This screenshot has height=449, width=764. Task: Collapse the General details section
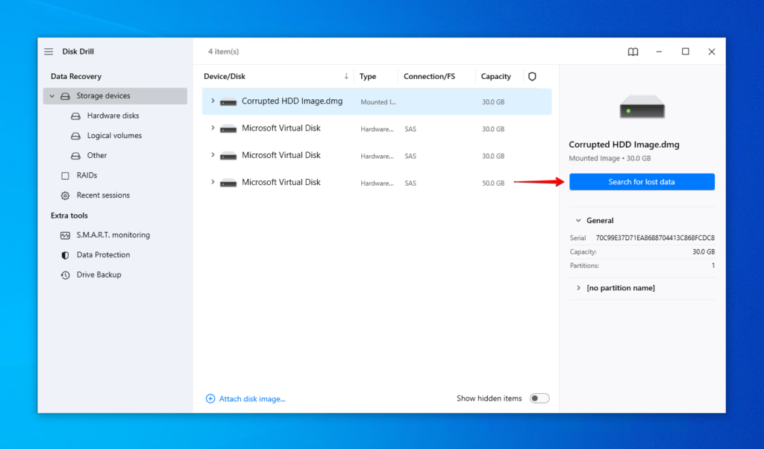click(579, 220)
